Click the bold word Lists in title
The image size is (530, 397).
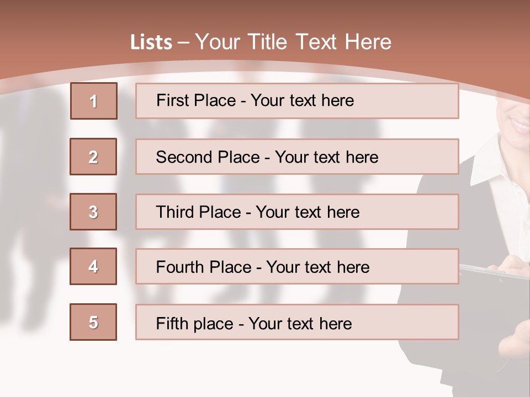[x=151, y=42]
